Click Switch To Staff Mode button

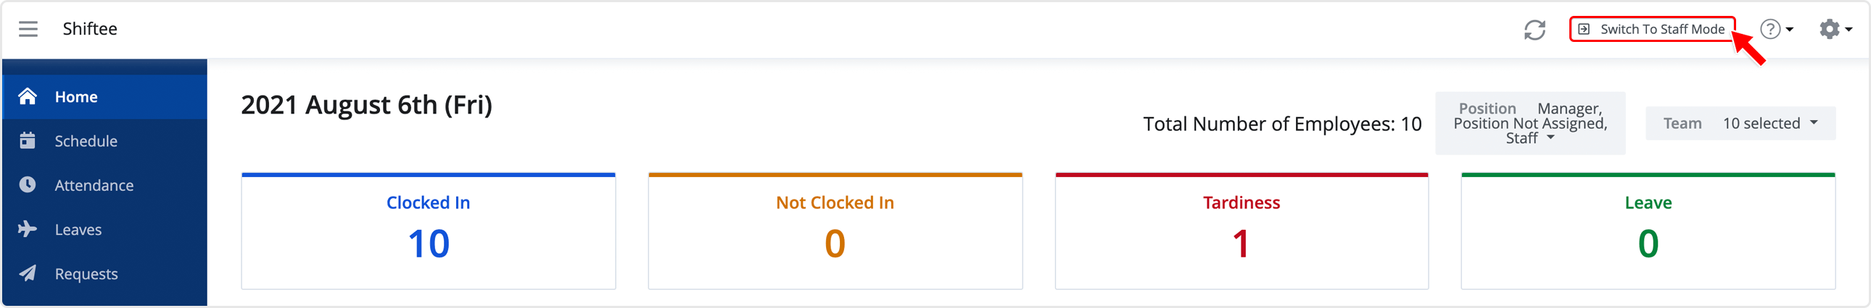coord(1653,29)
